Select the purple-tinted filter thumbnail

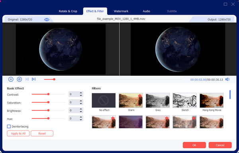click(131, 122)
